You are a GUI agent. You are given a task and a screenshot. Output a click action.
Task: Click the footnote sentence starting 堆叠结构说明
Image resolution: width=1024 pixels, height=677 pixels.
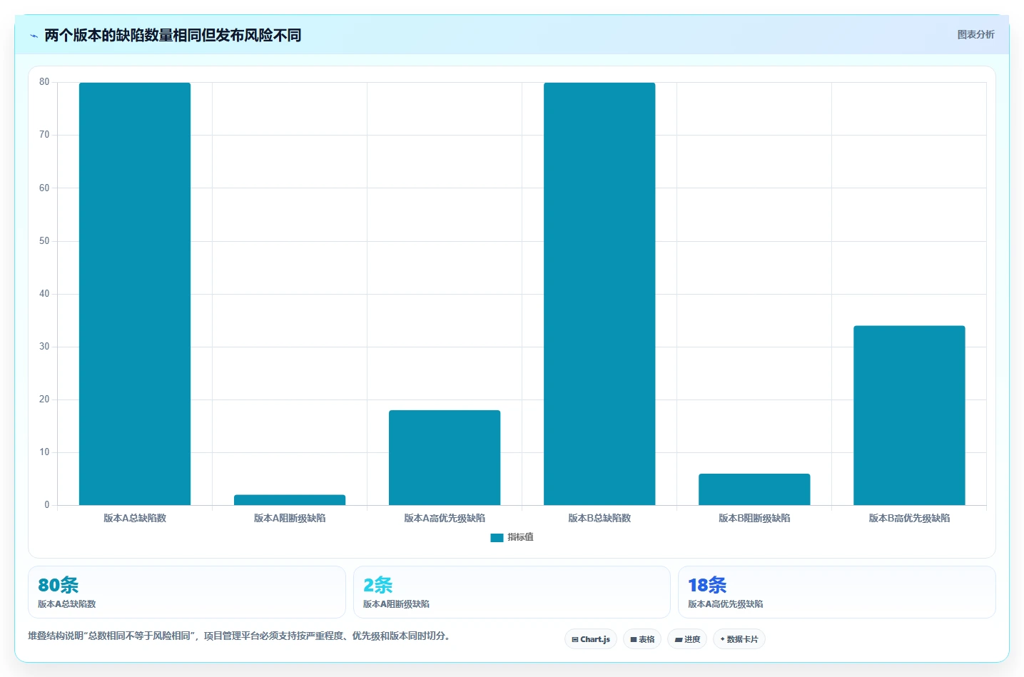pos(240,636)
